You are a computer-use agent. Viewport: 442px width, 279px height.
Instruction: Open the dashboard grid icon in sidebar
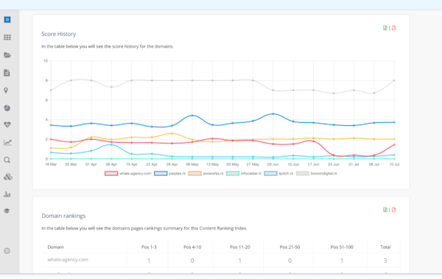(x=7, y=38)
